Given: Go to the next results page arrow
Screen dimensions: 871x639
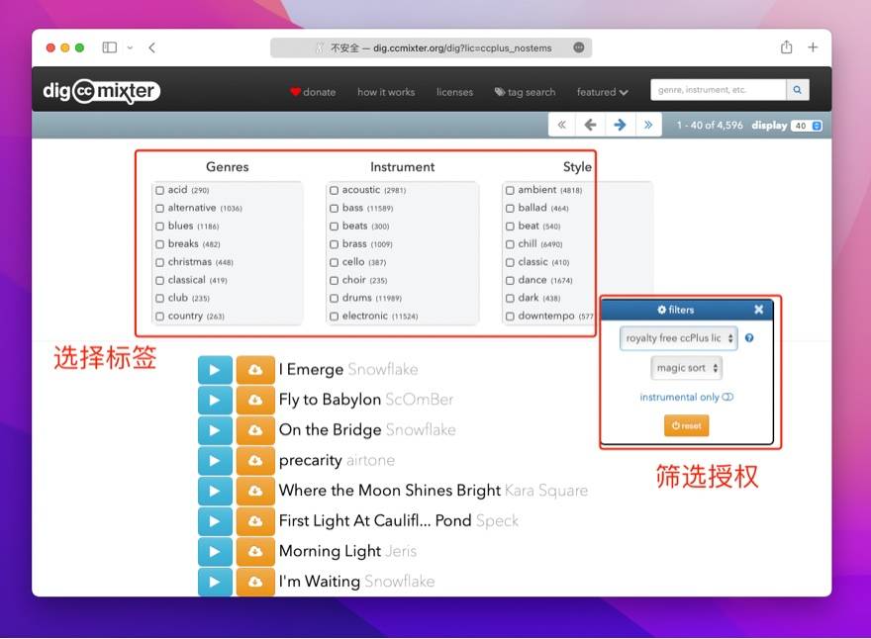Looking at the screenshot, I should point(620,125).
